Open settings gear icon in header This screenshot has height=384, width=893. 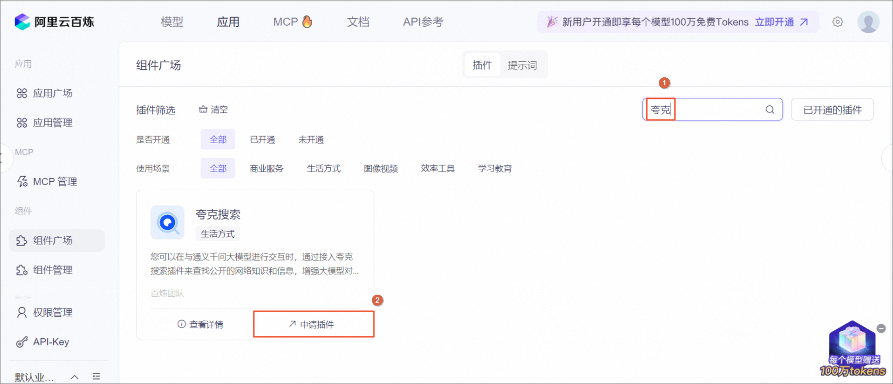[837, 22]
